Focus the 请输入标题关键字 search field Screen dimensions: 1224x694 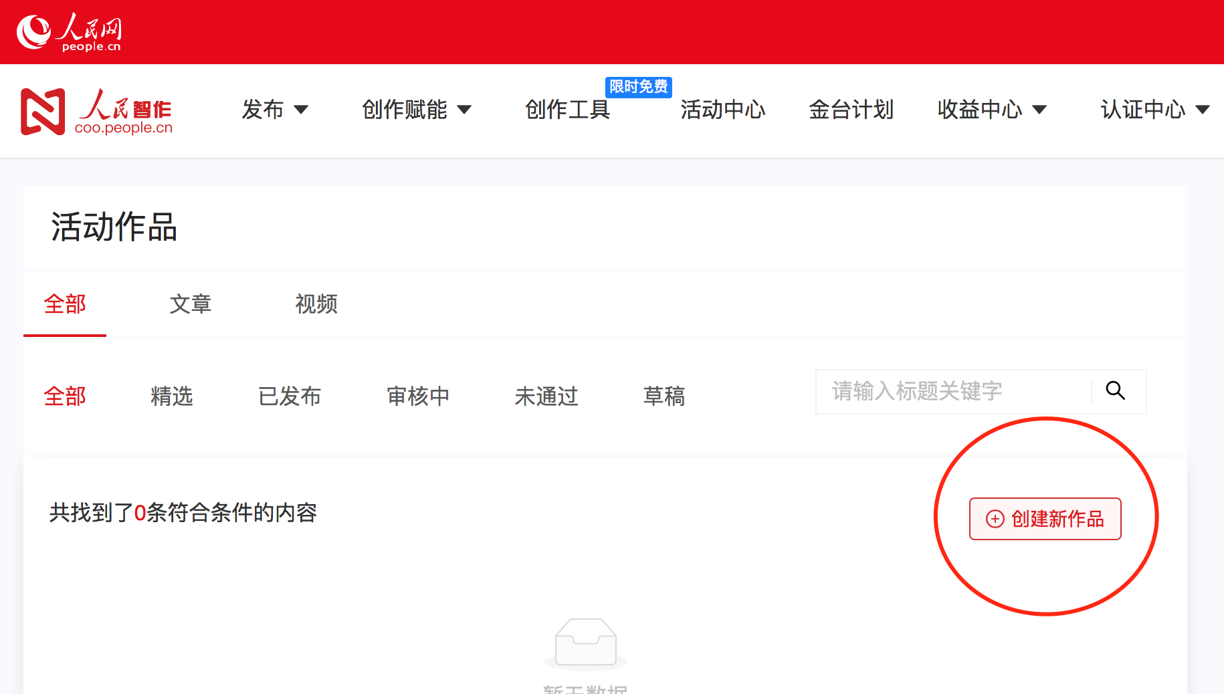point(953,391)
